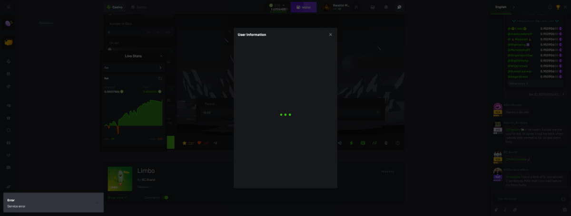Reset the Live Stats refresh icon
The image size is (571, 216).
click(160, 78)
